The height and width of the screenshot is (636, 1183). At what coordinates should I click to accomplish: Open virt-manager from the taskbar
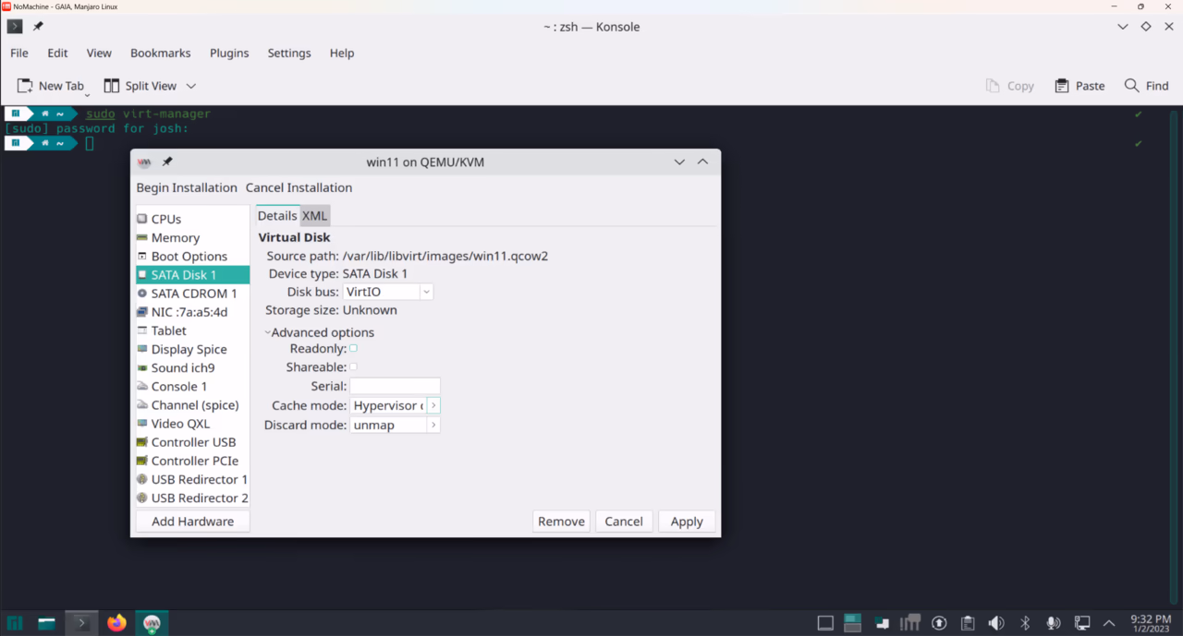pos(151,623)
